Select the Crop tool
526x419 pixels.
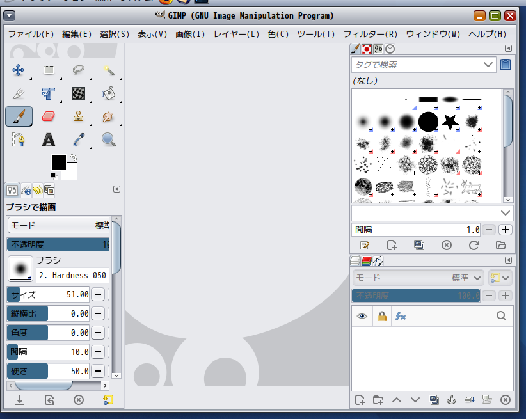point(19,93)
